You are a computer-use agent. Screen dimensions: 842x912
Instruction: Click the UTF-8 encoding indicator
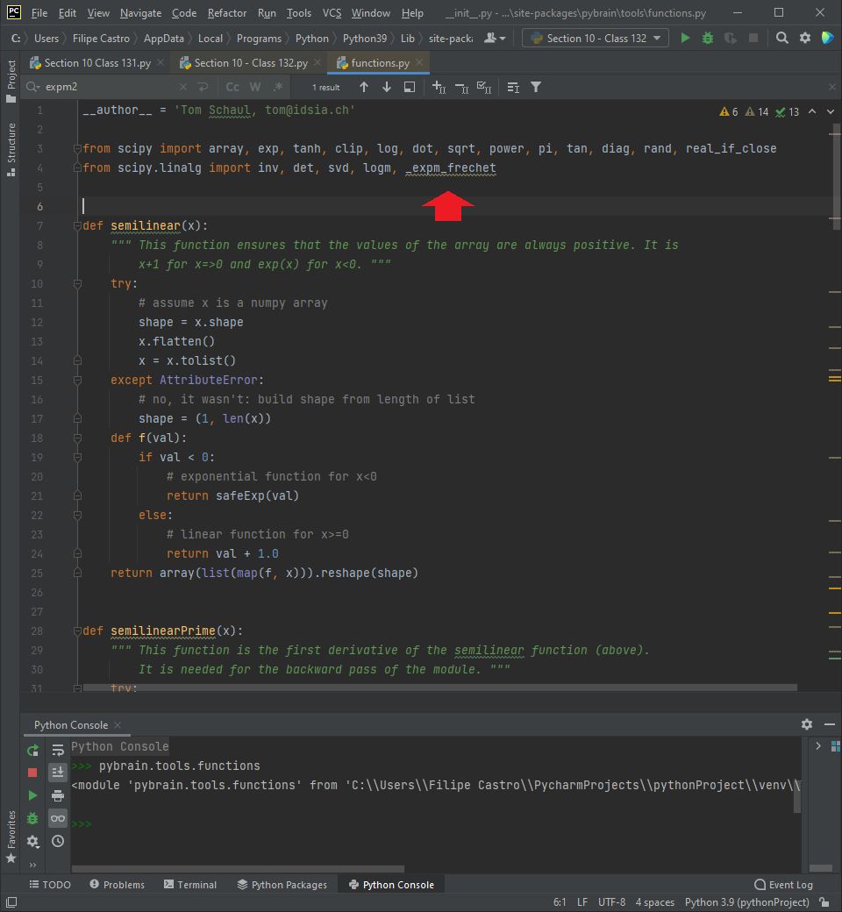pyautogui.click(x=611, y=902)
